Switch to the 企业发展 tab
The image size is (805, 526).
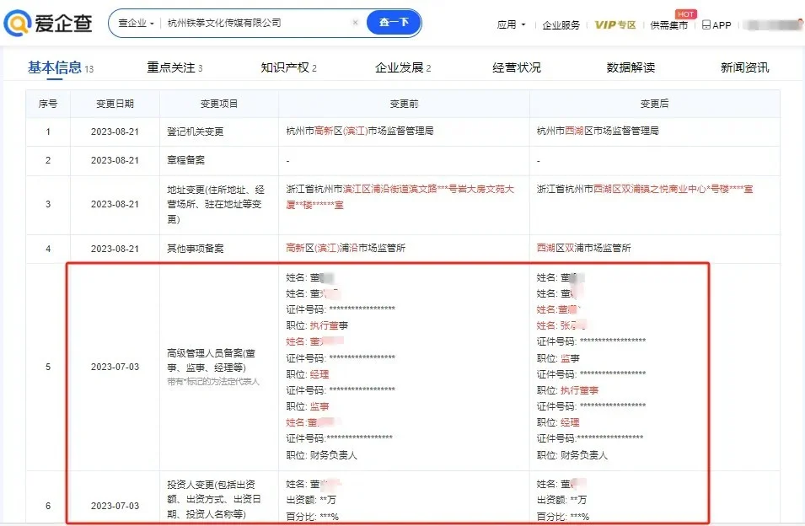pyautogui.click(x=403, y=67)
